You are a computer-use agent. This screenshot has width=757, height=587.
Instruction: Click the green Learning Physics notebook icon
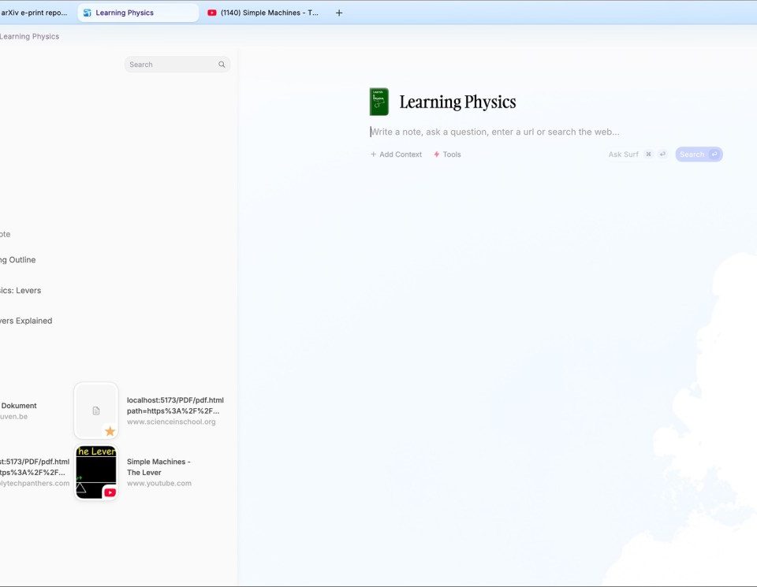378,102
